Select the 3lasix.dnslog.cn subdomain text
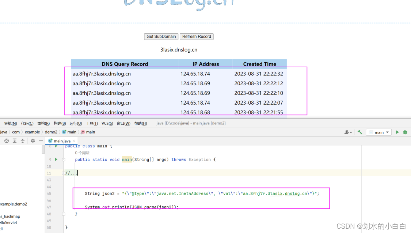Image resolution: width=411 pixels, height=233 pixels. tap(179, 50)
